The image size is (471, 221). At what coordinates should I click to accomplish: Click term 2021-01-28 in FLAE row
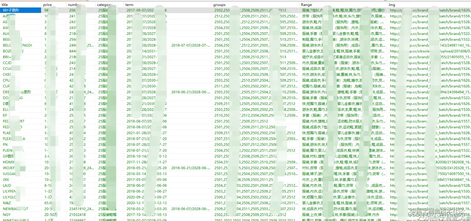[x=146, y=133]
